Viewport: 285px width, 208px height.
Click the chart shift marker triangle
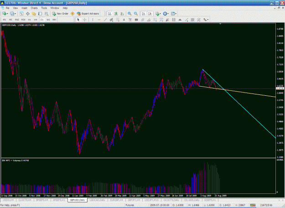pos(220,24)
